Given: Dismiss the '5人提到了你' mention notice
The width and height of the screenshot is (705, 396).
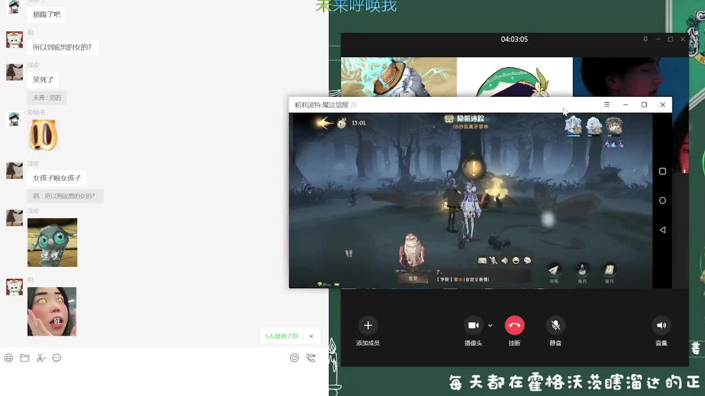Looking at the screenshot, I should (x=311, y=336).
